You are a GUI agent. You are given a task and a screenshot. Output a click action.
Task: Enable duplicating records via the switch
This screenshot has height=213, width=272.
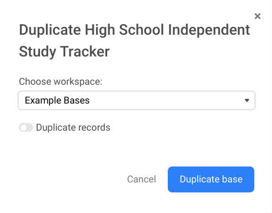point(26,128)
